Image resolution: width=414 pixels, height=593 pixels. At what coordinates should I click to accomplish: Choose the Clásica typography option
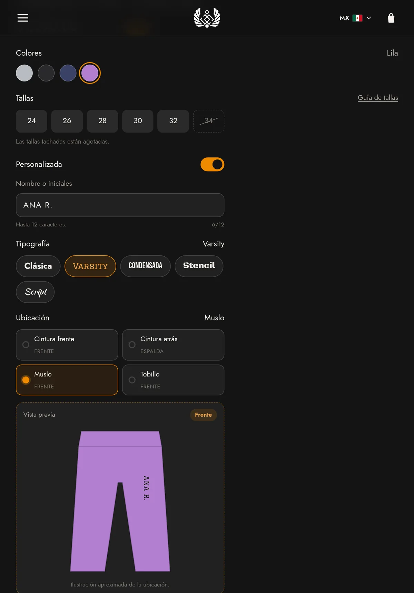click(x=38, y=266)
